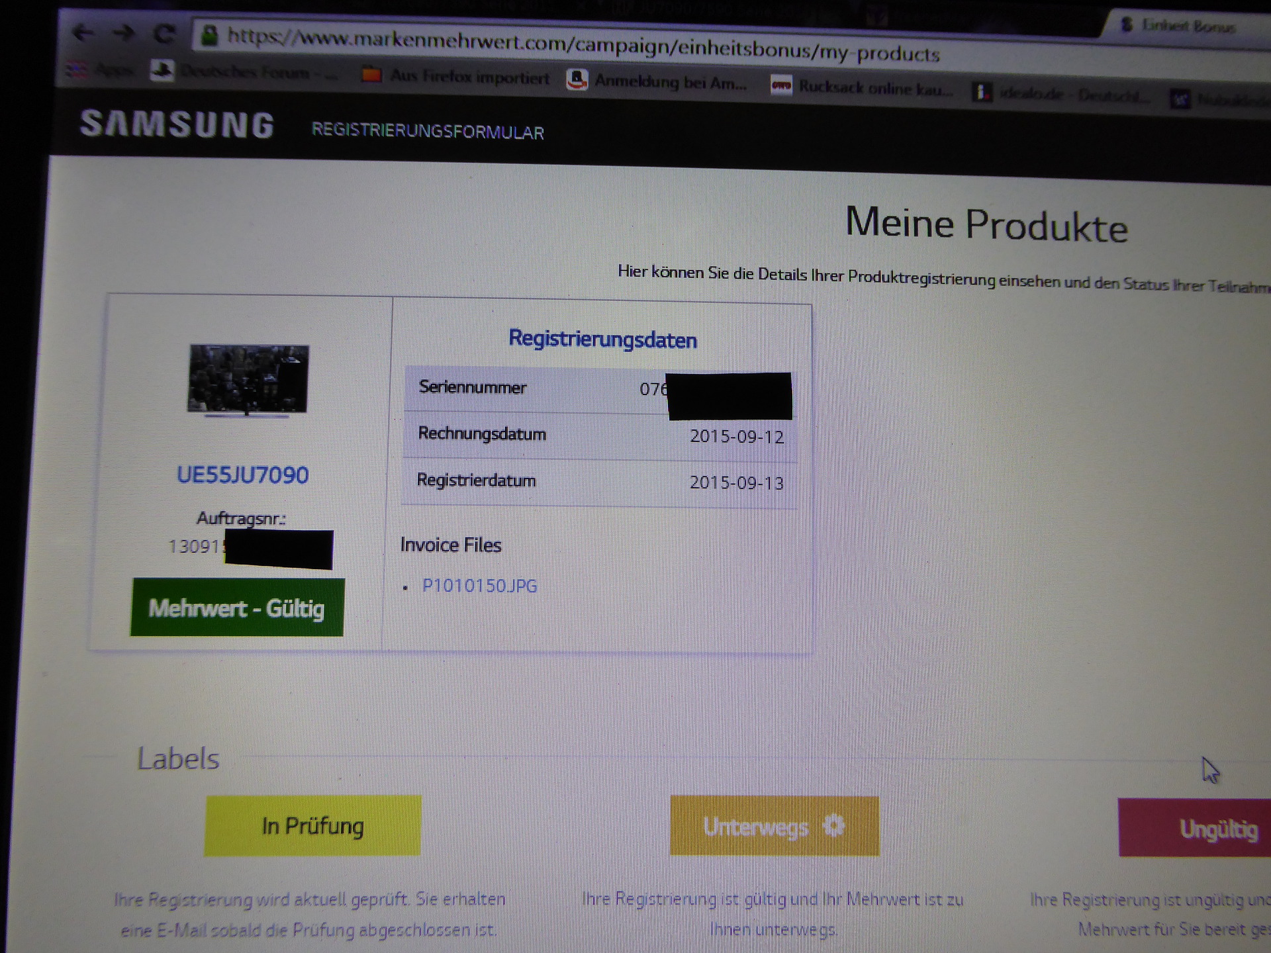
Task: Open the idealo.de bookmark
Action: point(1059,94)
